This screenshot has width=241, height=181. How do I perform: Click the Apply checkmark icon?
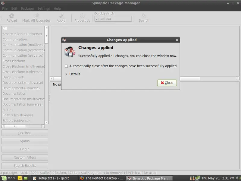point(61,16)
